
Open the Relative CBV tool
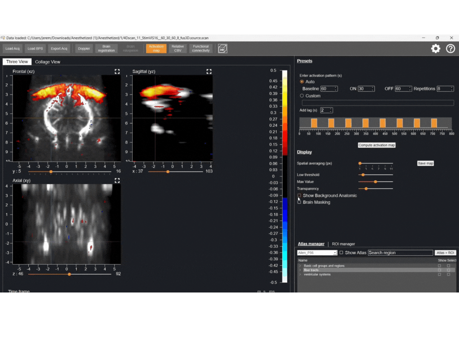coord(178,48)
